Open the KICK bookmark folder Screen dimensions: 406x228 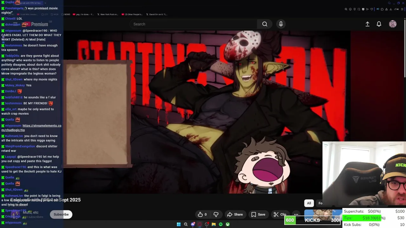tap(55, 14)
